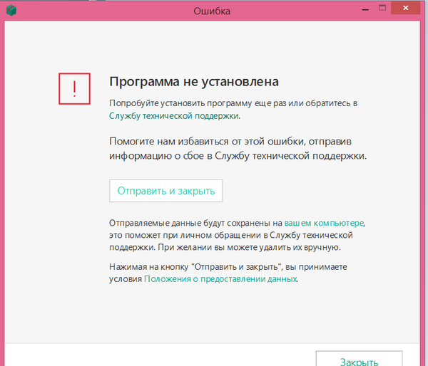428x366 pixels.
Task: Open "Положения о предоставлении данных" link
Action: [x=220, y=279]
